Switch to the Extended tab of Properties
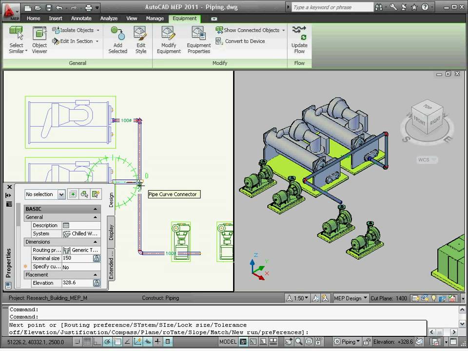The height and width of the screenshot is (351, 468). coord(111,265)
